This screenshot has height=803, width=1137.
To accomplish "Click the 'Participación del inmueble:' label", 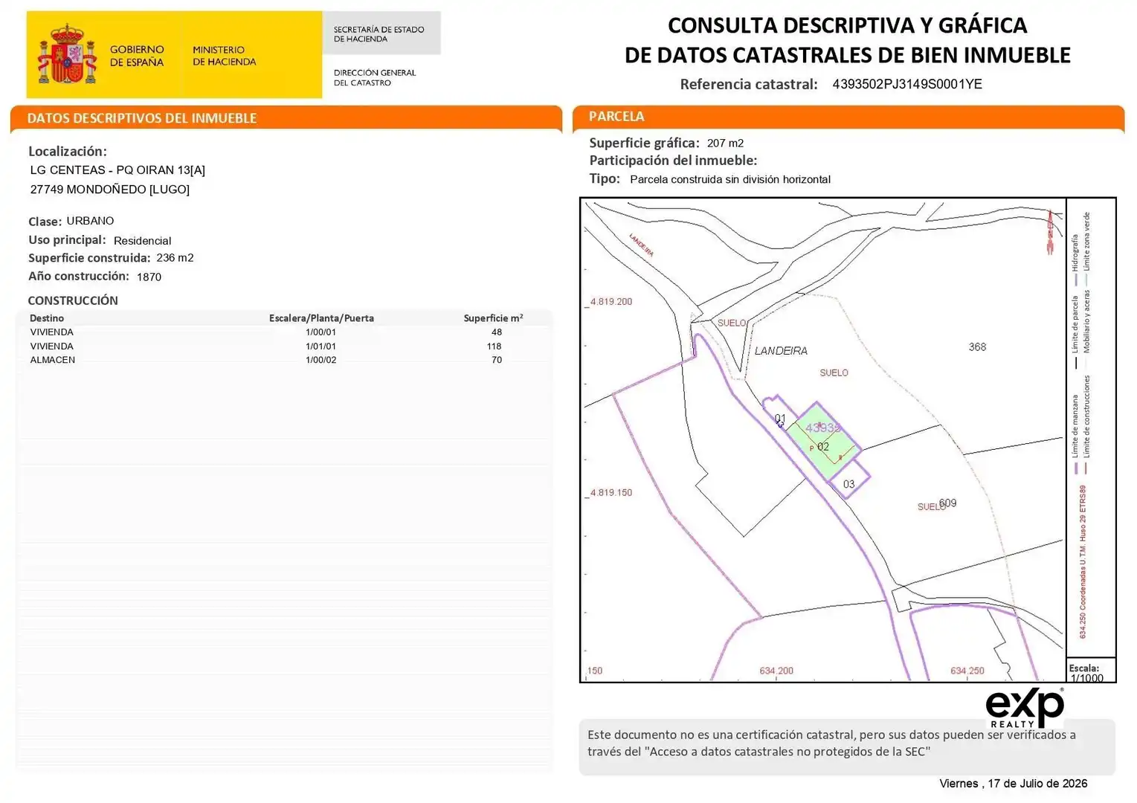I will point(673,161).
